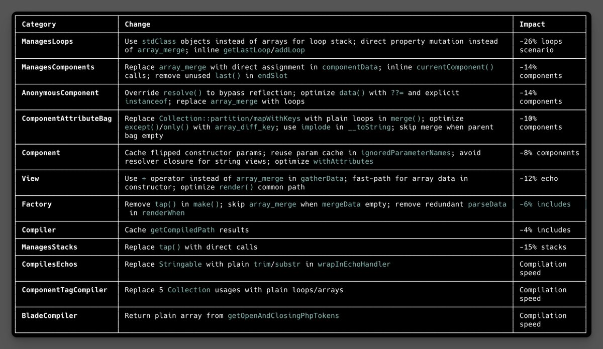Click the 'Impact' column header

[532, 24]
